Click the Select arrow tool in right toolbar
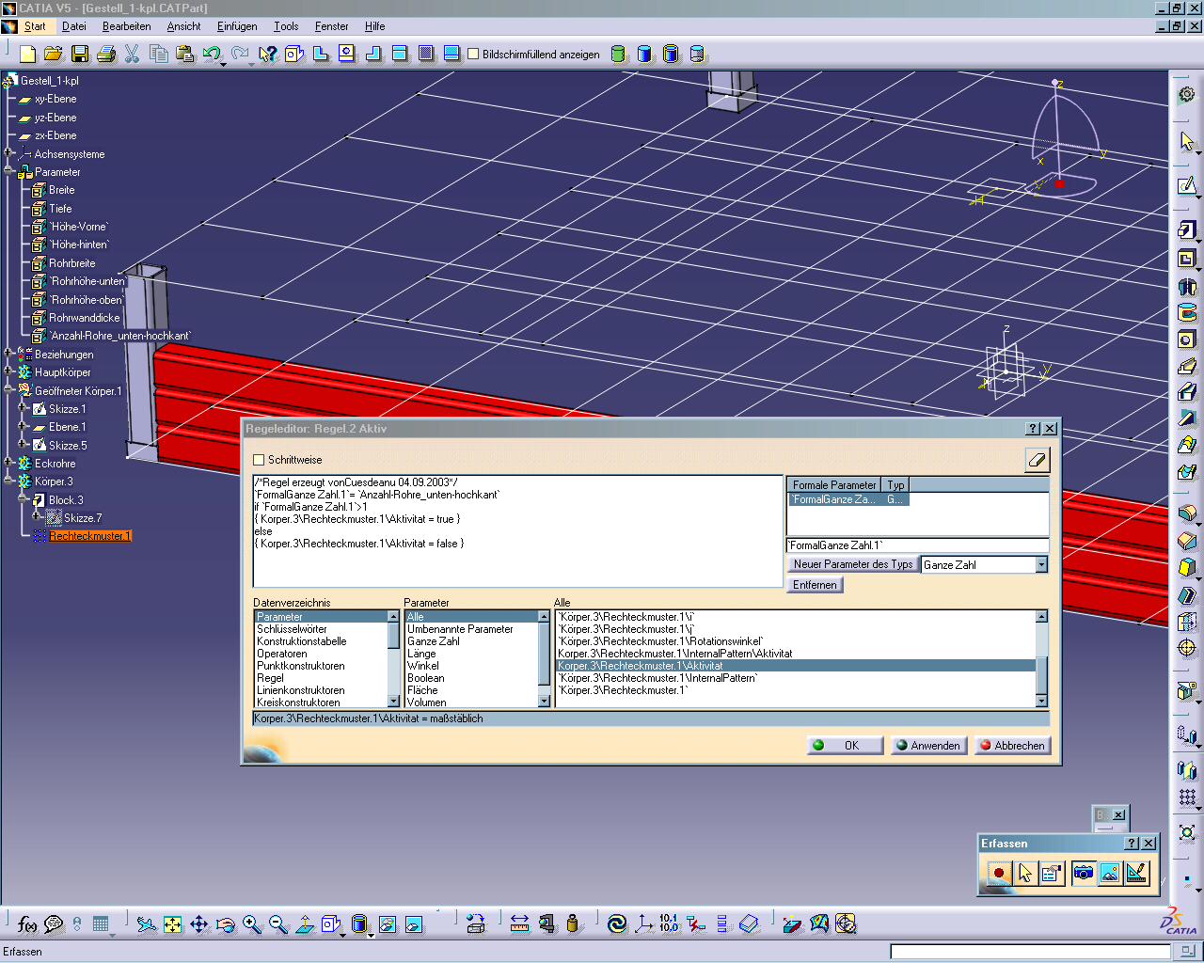 1187,141
